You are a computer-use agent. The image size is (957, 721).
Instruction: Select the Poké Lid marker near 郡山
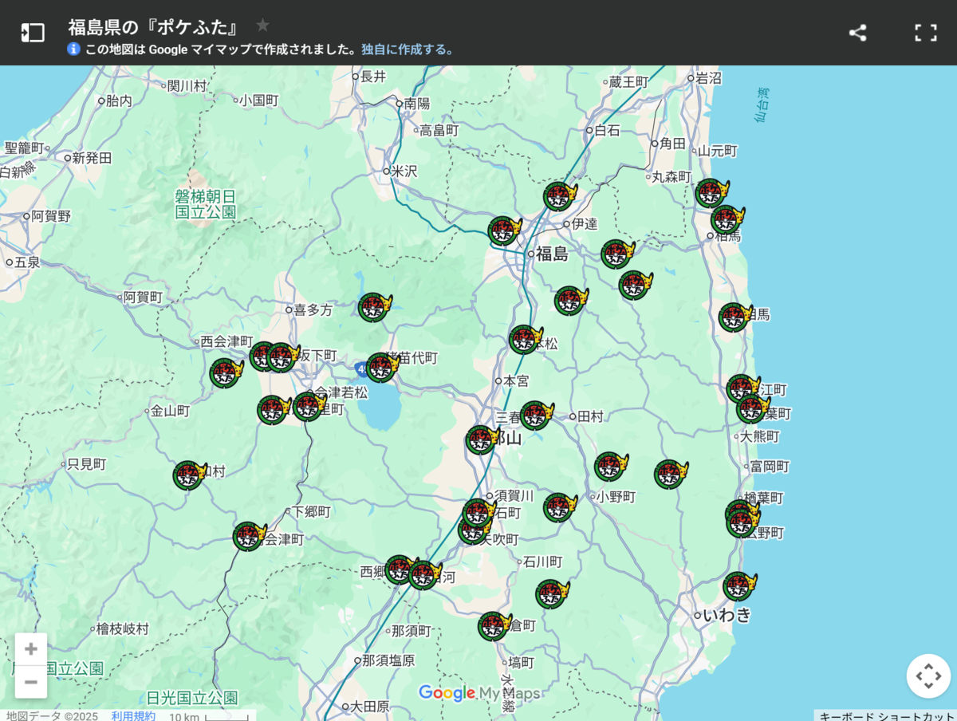481,440
